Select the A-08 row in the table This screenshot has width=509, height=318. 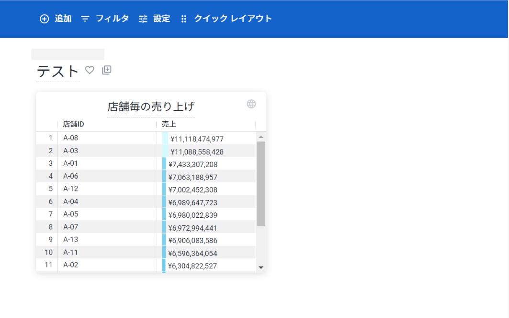[71, 138]
